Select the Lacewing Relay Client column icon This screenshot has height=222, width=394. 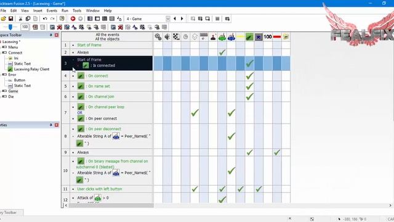[x=249, y=37]
